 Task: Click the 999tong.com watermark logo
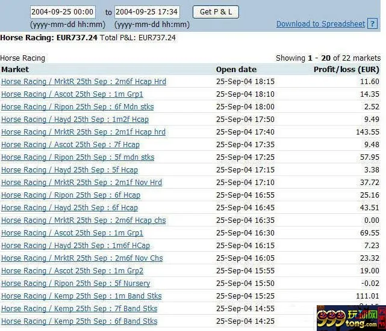coord(351,318)
